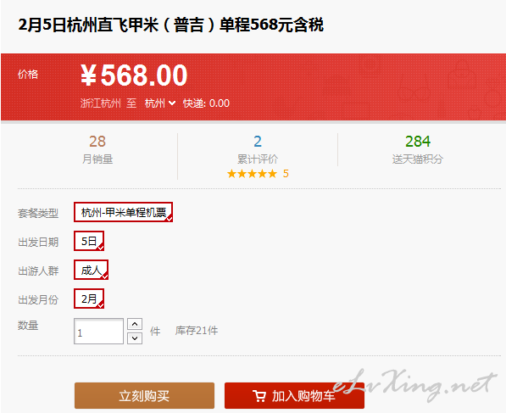
Task: Toggle departure date 5日 option
Action: click(89, 241)
